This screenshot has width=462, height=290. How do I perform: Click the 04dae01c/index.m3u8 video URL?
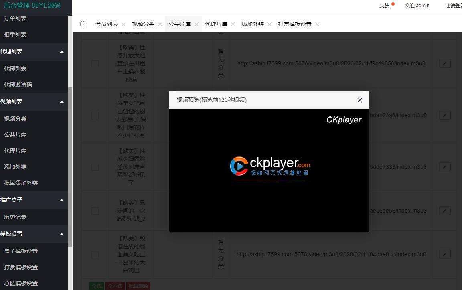(331, 254)
